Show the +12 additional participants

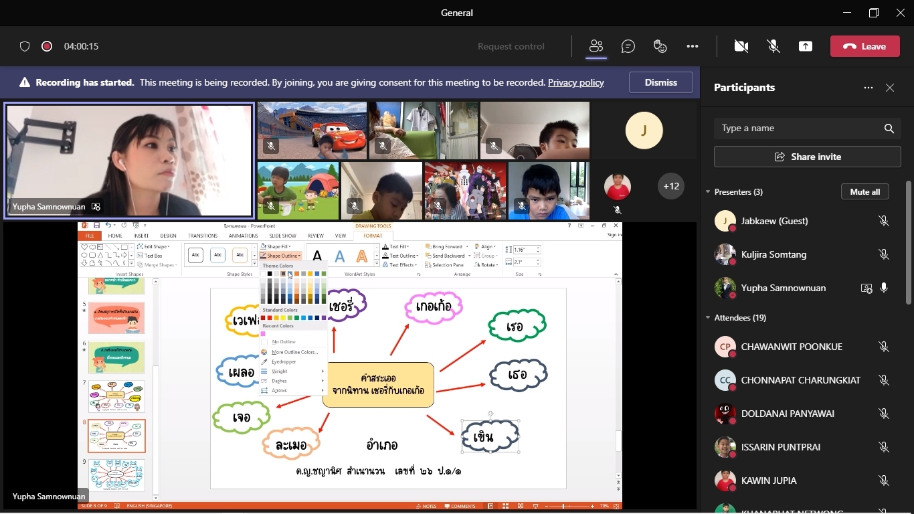tap(670, 186)
